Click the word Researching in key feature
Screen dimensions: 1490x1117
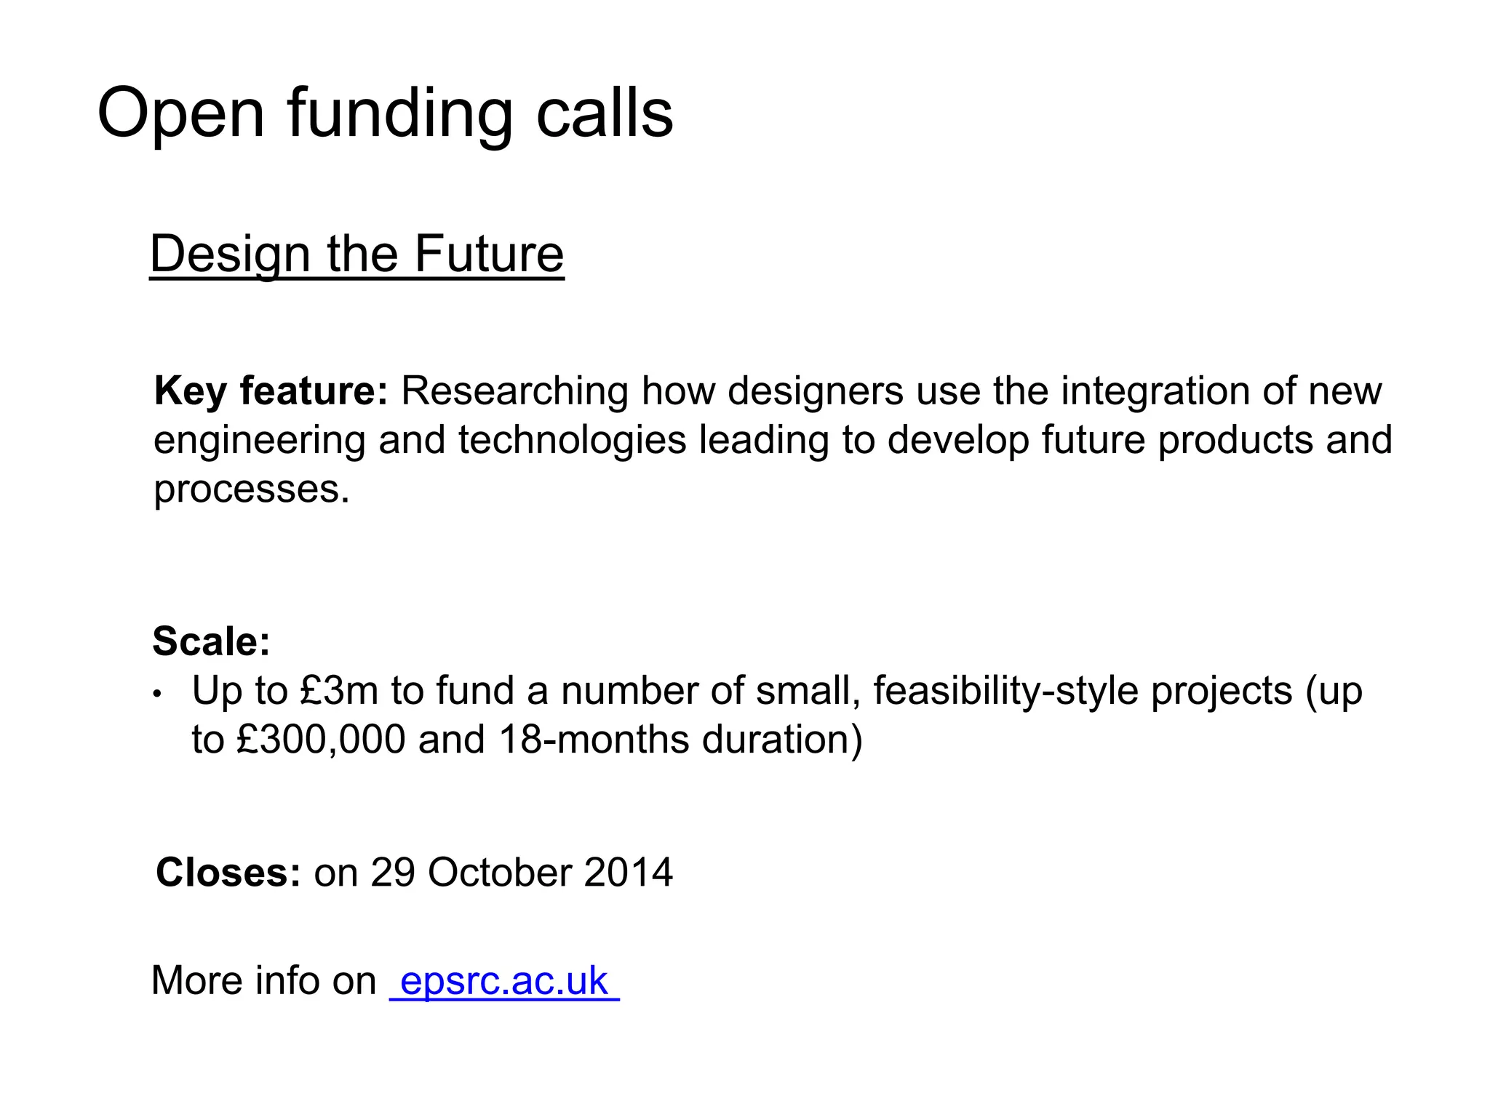coord(514,391)
